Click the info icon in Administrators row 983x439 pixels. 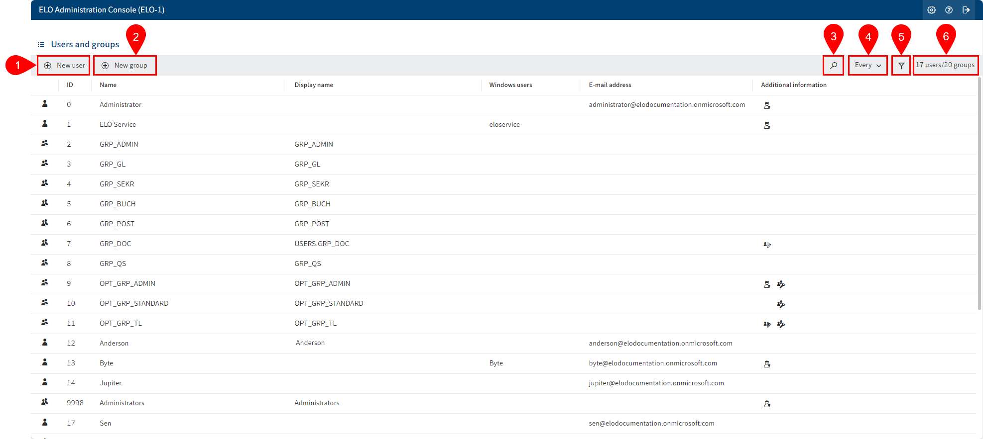[x=767, y=404]
